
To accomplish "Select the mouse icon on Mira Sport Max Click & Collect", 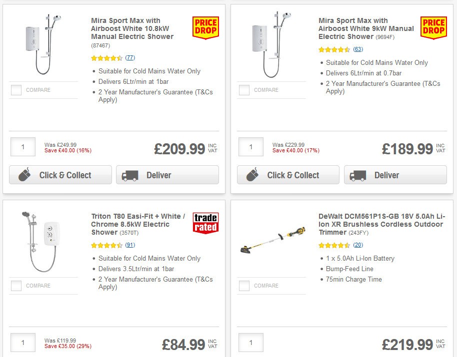I will coord(26,175).
